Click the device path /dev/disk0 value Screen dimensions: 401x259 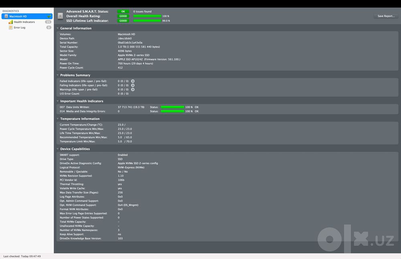[x=125, y=38]
